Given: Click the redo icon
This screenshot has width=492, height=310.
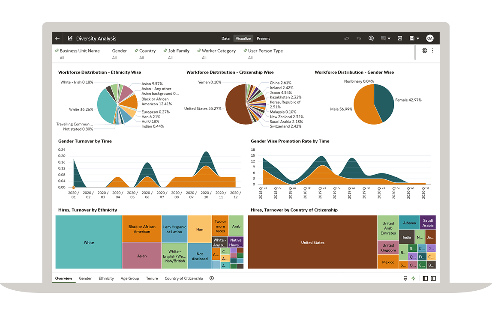Looking at the screenshot, I should [359, 39].
